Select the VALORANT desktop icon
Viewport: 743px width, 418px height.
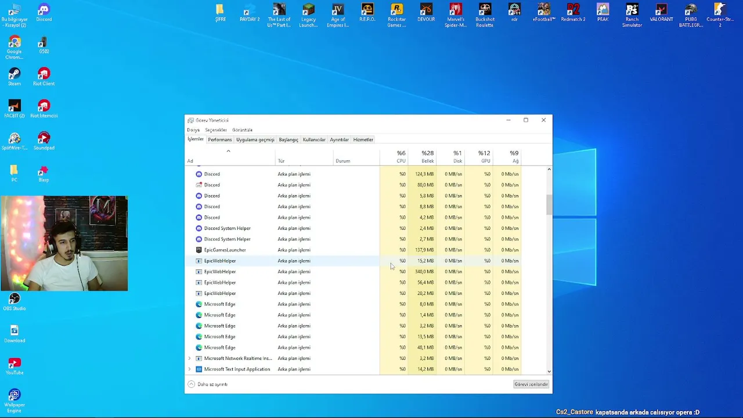(x=661, y=13)
